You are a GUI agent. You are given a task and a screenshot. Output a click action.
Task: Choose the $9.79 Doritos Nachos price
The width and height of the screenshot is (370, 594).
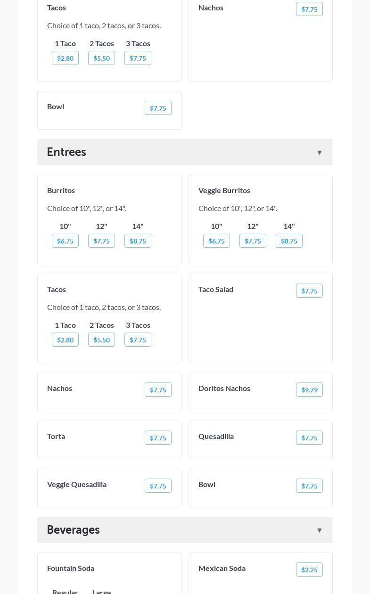(x=309, y=390)
